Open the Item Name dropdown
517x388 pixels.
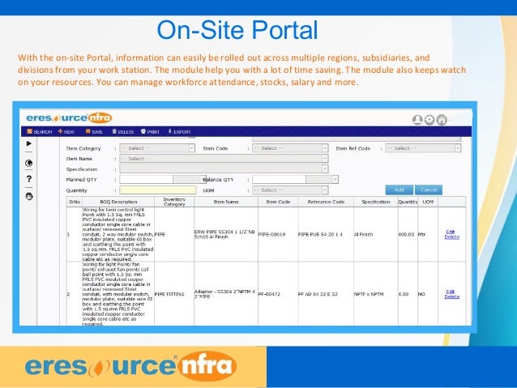[224, 159]
